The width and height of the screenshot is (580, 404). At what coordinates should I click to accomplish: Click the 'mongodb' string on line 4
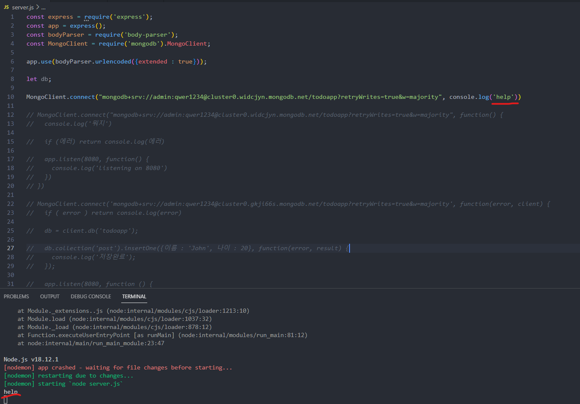click(x=144, y=44)
